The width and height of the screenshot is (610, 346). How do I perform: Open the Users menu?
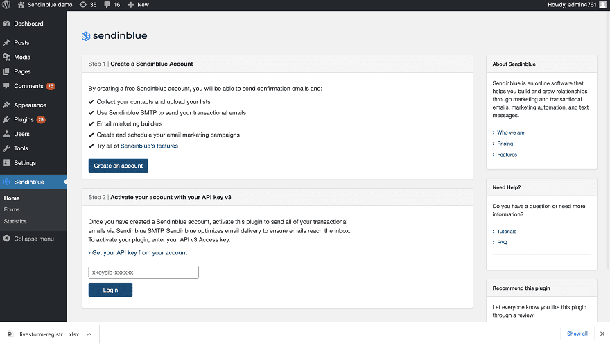pyautogui.click(x=21, y=134)
